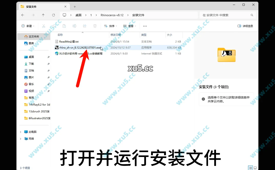Screen dimensions: 275x170
Task: Select the Share icon on the toolbar
Action: coord(85,26)
